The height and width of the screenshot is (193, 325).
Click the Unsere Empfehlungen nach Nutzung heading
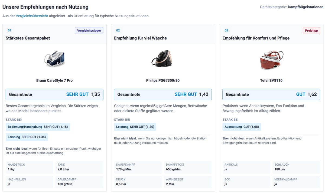point(45,7)
